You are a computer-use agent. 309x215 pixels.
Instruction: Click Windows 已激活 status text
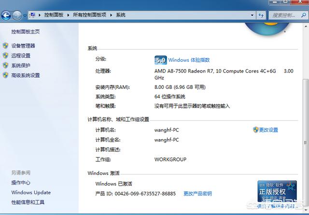click(x=114, y=184)
